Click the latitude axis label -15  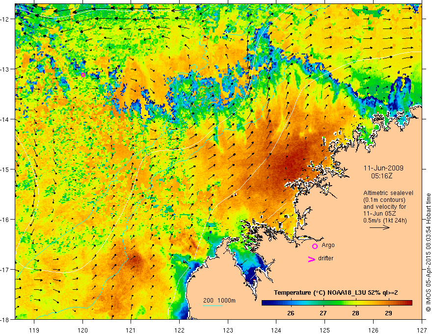click(x=5, y=169)
